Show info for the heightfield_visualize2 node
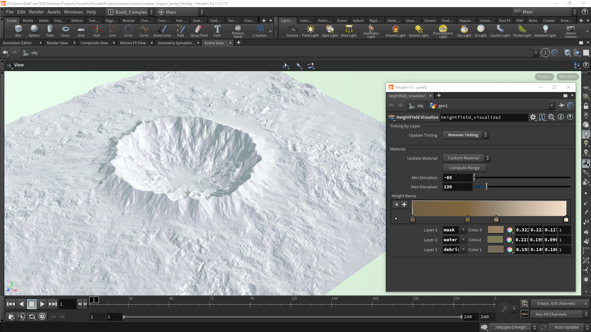Screen dimensions: 591x332 pyautogui.click(x=561, y=117)
